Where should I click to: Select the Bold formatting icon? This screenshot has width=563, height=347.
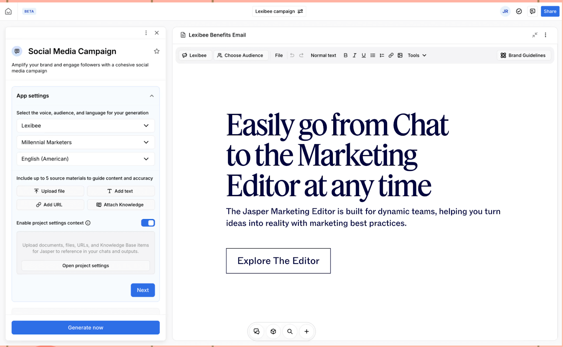click(346, 55)
